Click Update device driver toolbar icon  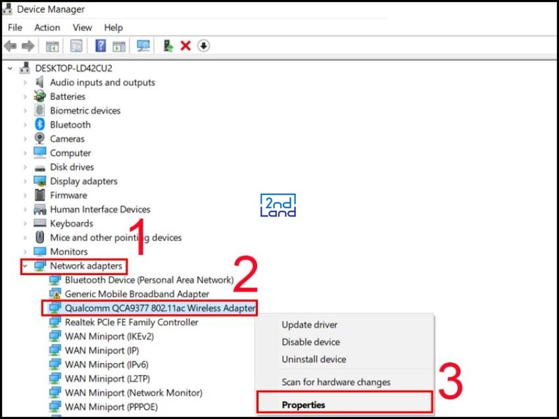168,45
